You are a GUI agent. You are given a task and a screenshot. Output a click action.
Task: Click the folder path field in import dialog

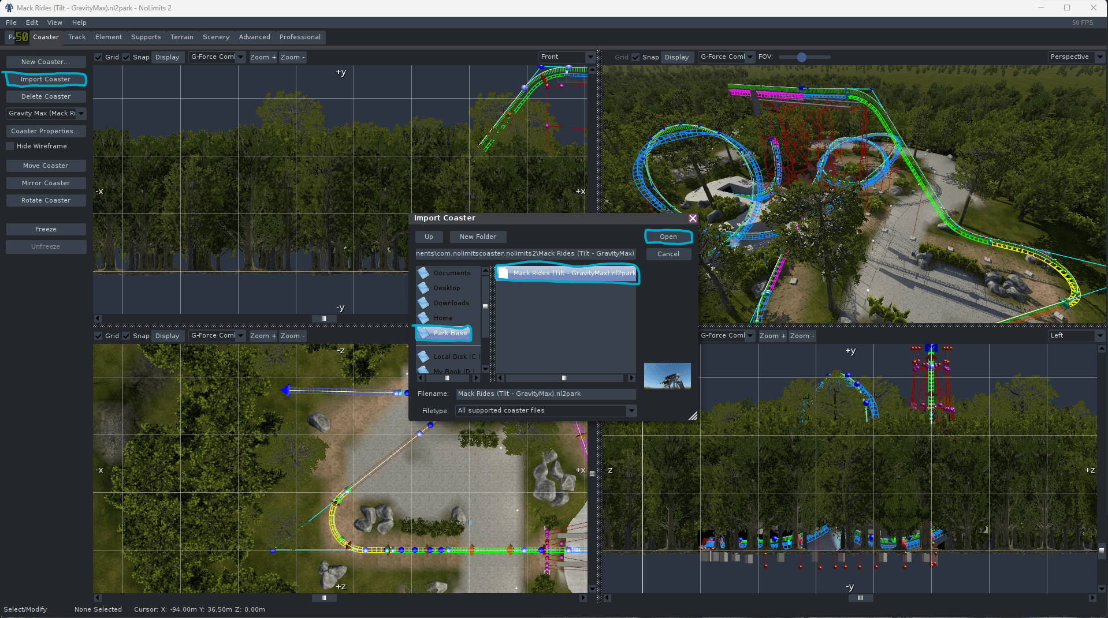coord(525,253)
